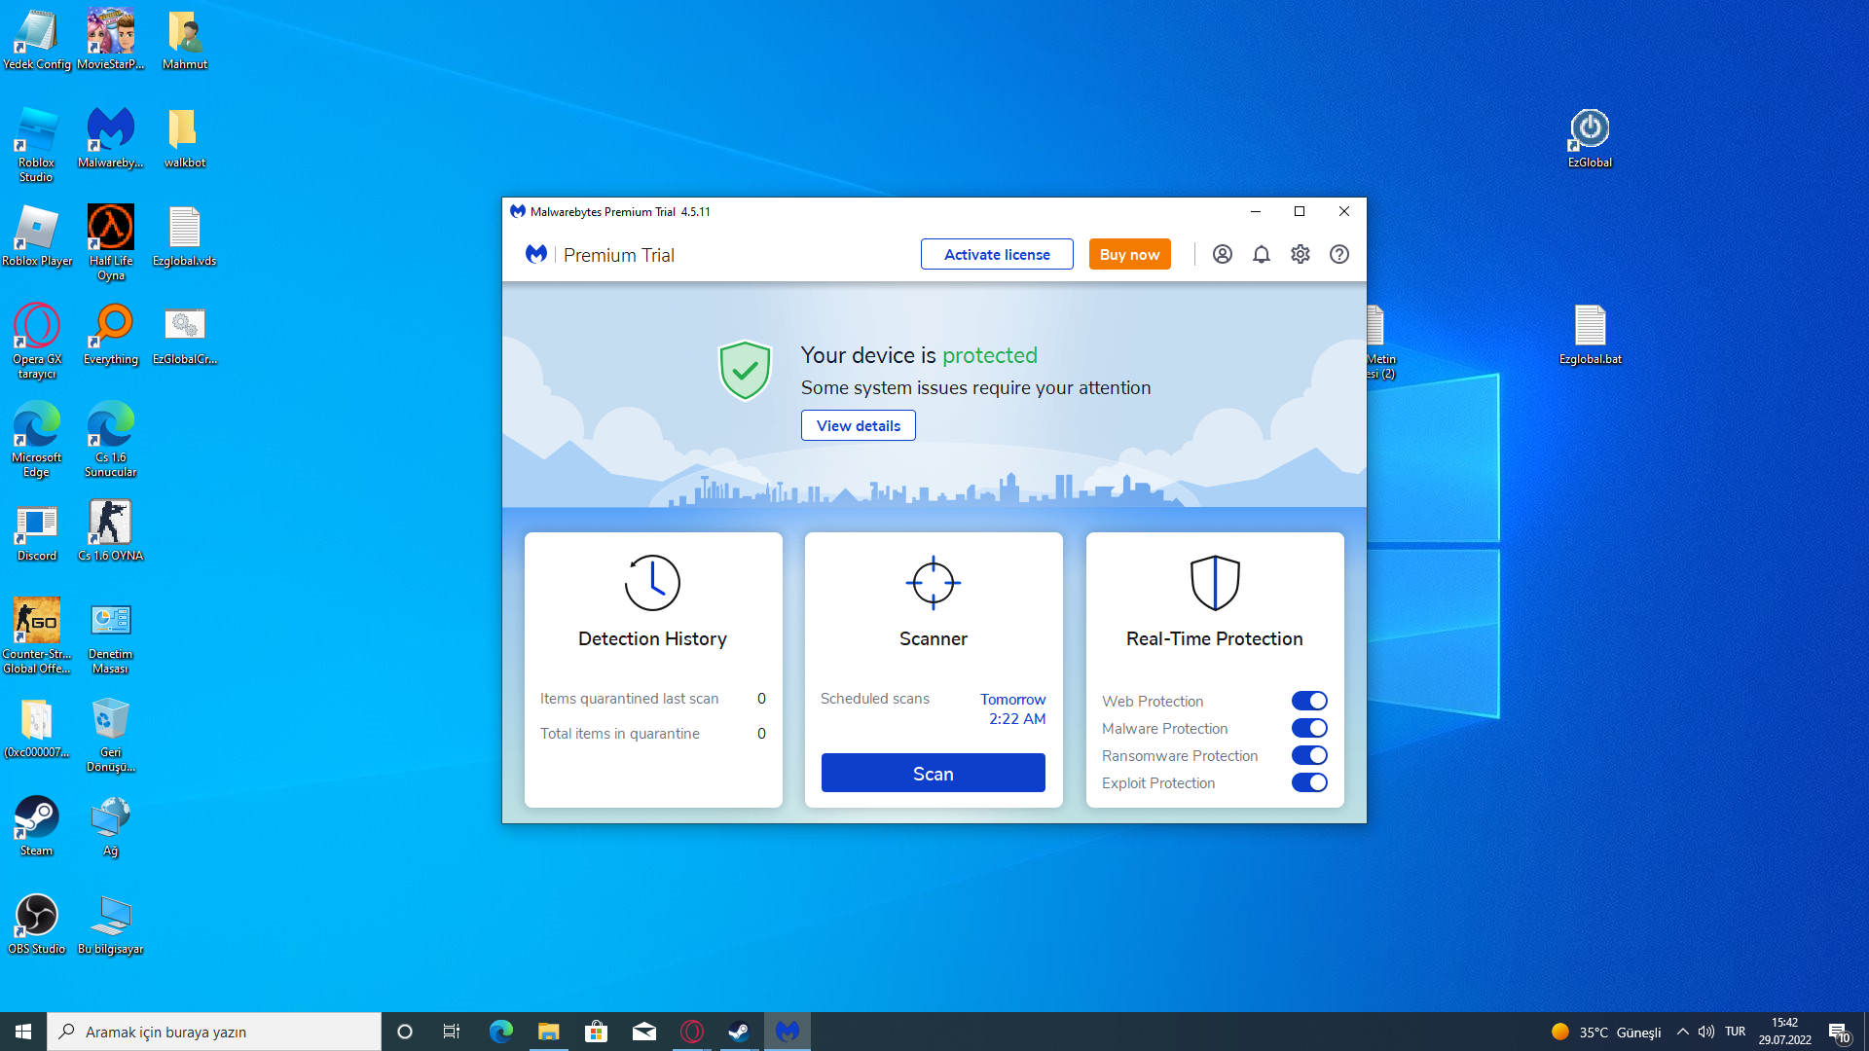This screenshot has width=1869, height=1051.
Task: Toggle Ransomware Protection off
Action: 1309,755
